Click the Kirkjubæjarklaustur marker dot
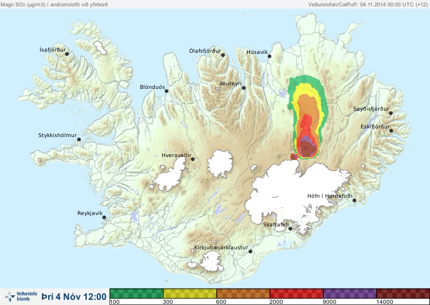The width and height of the screenshot is (430, 305). click(250, 252)
